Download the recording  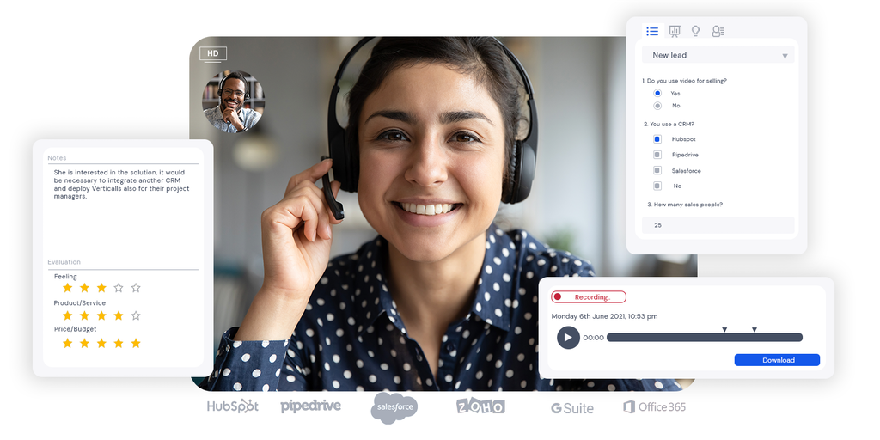click(x=777, y=360)
